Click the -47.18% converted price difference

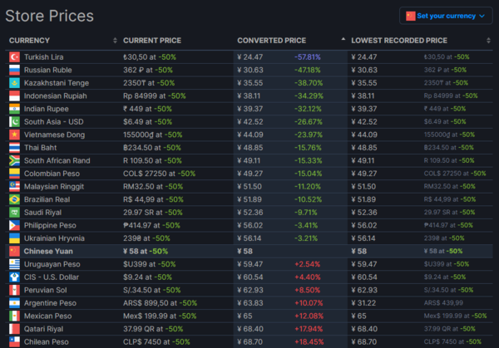click(308, 70)
